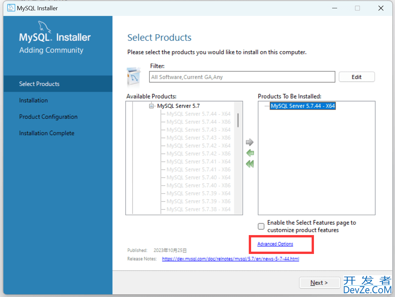Minimize the MySQL Installer window
The width and height of the screenshot is (395, 297).
click(334, 8)
